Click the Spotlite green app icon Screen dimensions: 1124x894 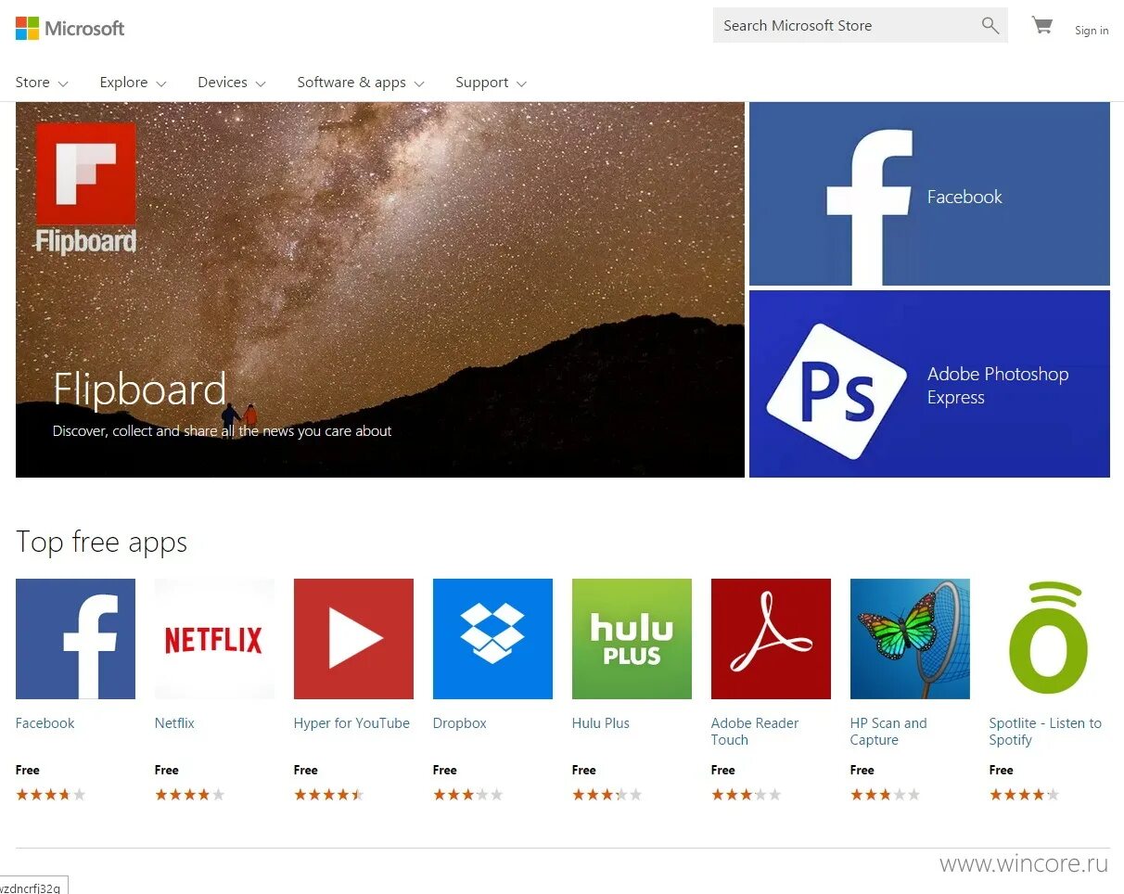click(x=1049, y=639)
